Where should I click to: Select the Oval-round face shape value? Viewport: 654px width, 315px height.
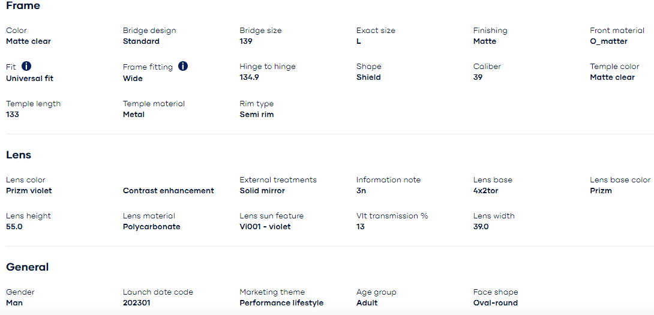click(495, 303)
